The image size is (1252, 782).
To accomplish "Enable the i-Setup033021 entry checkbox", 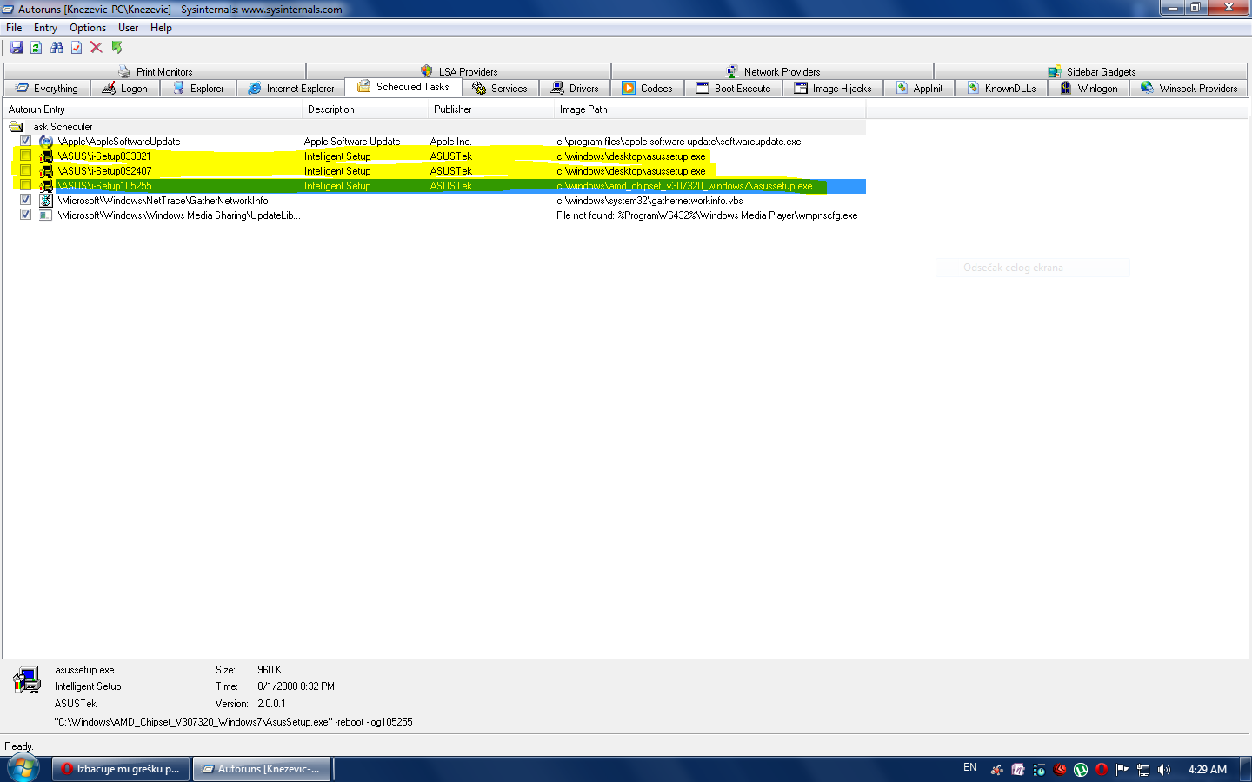I will point(26,156).
